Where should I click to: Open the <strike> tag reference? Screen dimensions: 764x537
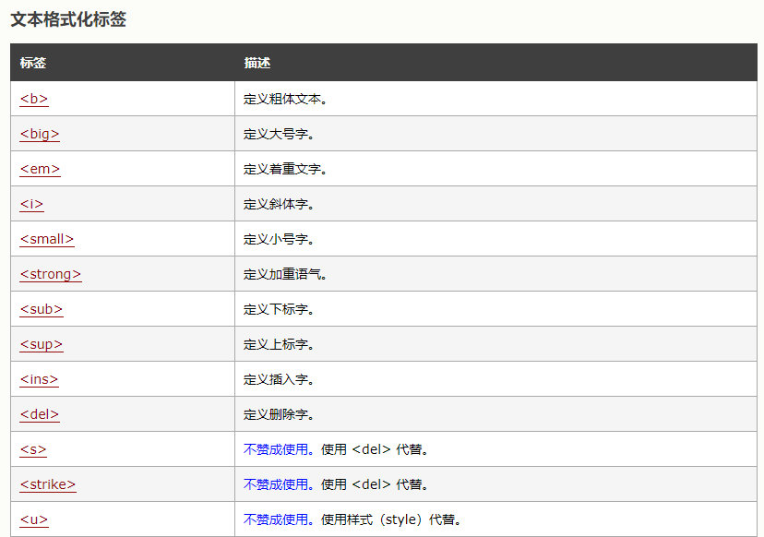[x=48, y=484]
